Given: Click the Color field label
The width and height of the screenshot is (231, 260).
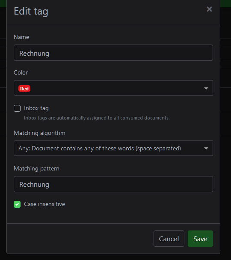Looking at the screenshot, I should [21, 72].
